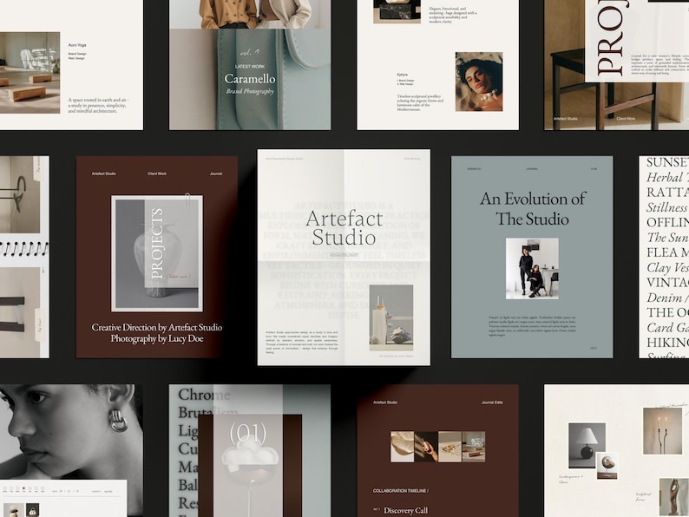
Task: Click the paragraph below the two-person photo
Action: coord(532,326)
